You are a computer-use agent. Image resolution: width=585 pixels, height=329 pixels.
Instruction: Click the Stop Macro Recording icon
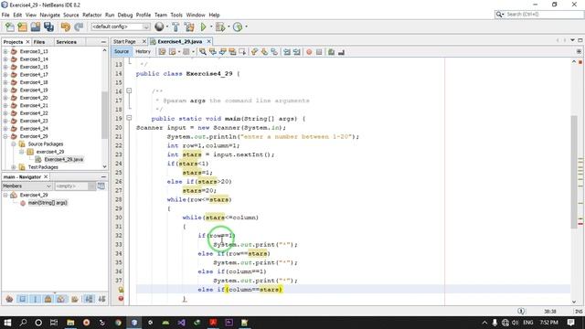click(319, 52)
